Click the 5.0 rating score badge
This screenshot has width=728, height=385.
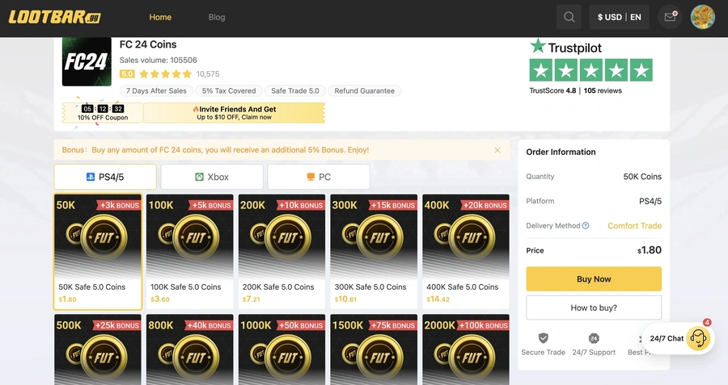[127, 74]
